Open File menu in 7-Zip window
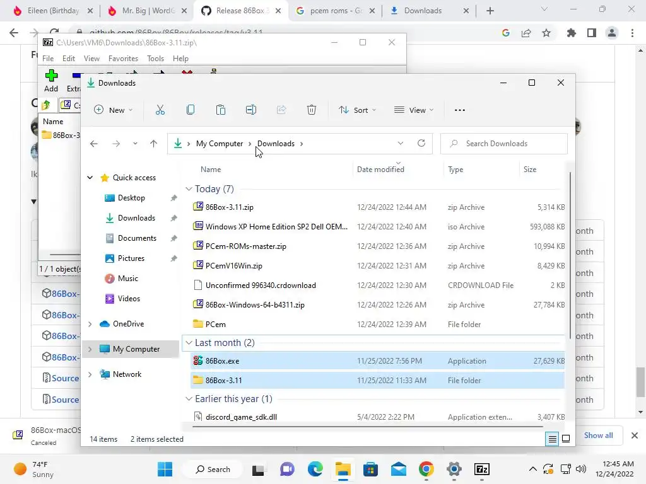The image size is (646, 484). [48, 59]
